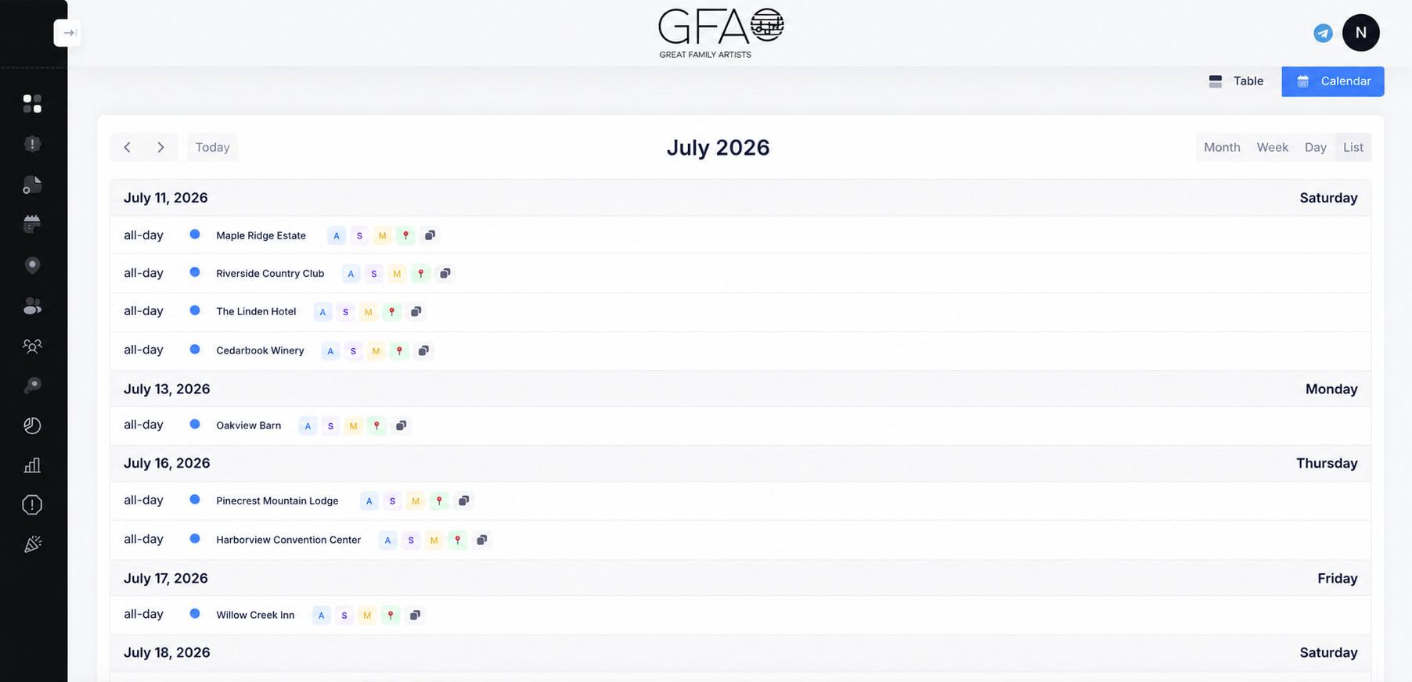This screenshot has height=682, width=1412.
Task: Open the dashboard grid icon in sidebar
Action: (x=32, y=103)
